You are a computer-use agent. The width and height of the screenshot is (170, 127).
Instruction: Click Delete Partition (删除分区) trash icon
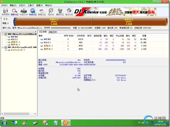(60, 12)
